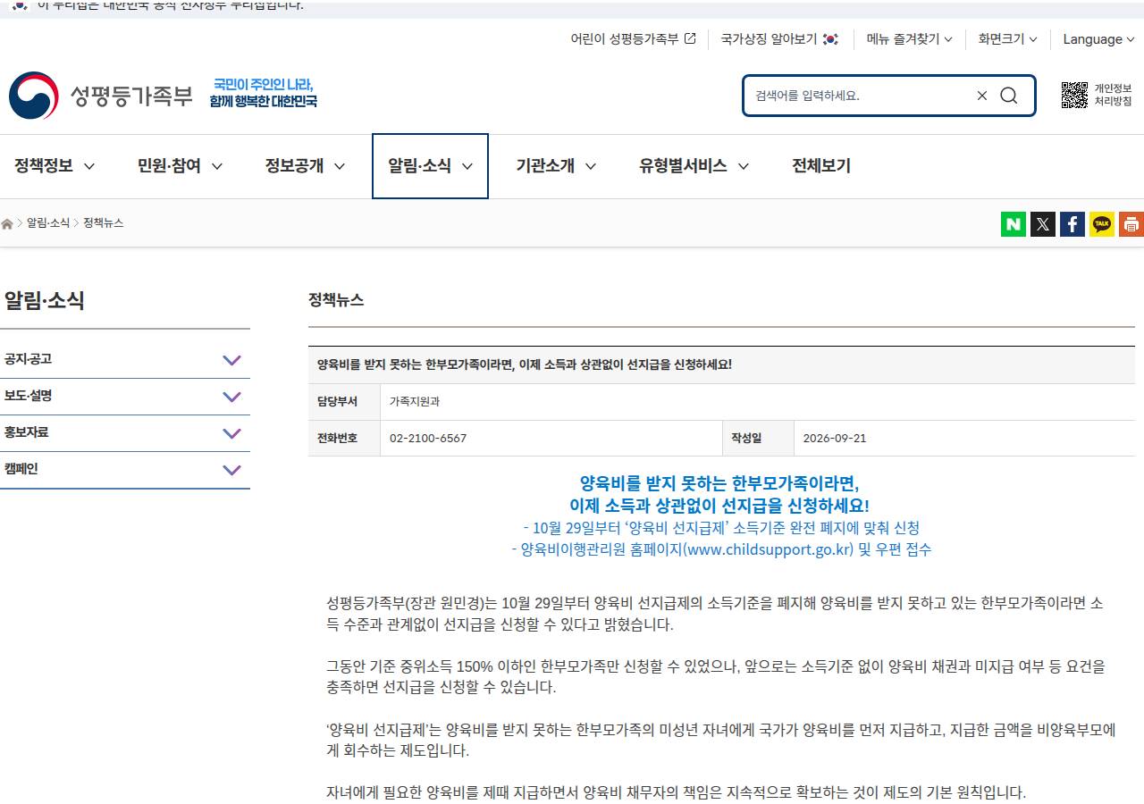This screenshot has height=804, width=1144.
Task: Click the QR code image
Action: [x=1074, y=95]
